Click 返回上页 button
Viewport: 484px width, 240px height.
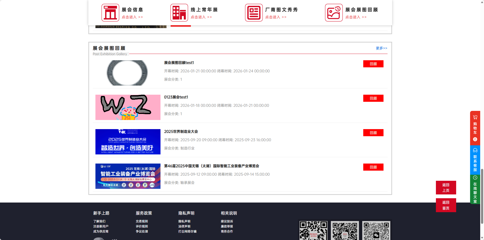[x=446, y=188]
